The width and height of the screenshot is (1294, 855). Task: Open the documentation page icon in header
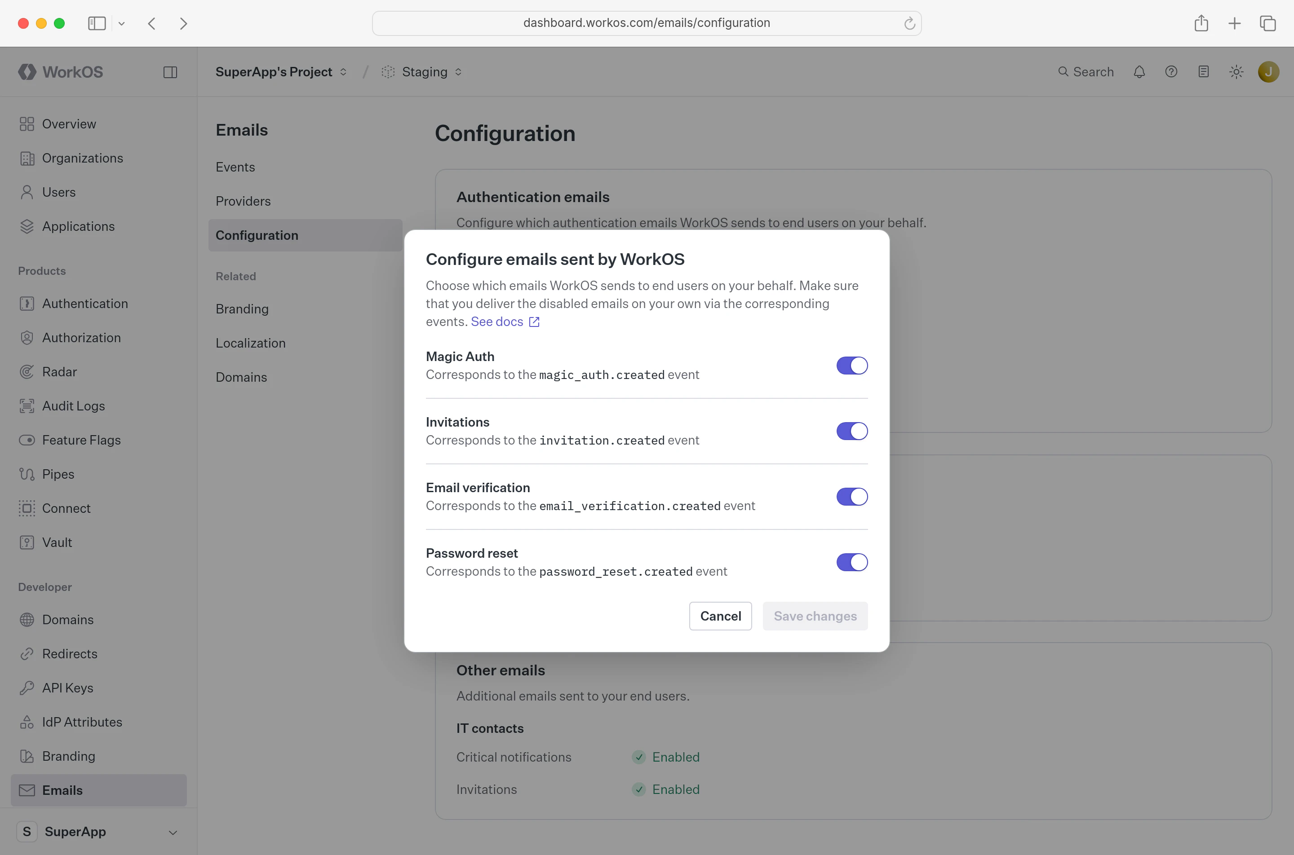click(x=1203, y=72)
